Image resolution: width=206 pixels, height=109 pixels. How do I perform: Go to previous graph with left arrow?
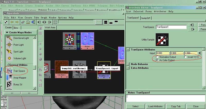click(12, 22)
